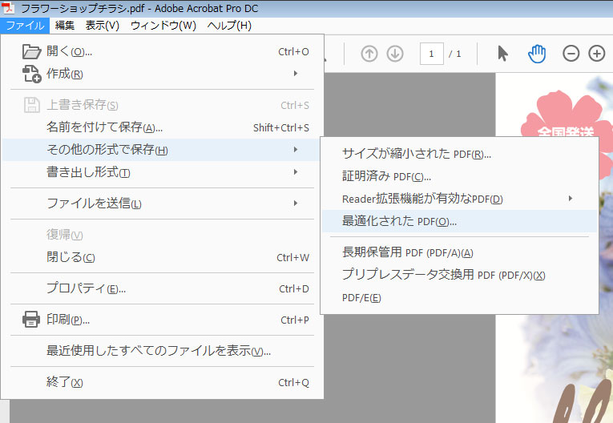The height and width of the screenshot is (423, 613).
Task: Click the previous page up arrow icon
Action: tap(369, 54)
